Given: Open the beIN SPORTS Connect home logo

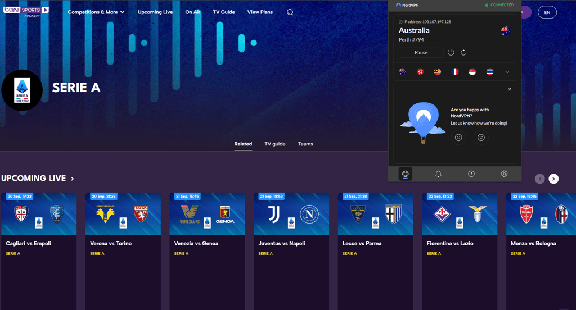Looking at the screenshot, I should (x=26, y=11).
